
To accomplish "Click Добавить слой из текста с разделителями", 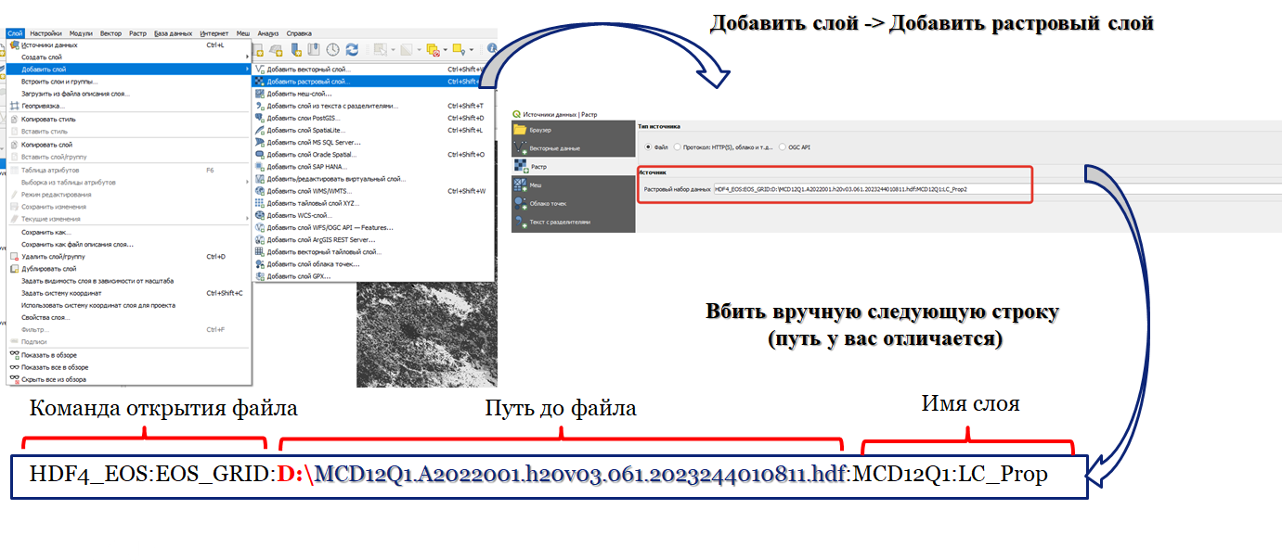I will 374,106.
